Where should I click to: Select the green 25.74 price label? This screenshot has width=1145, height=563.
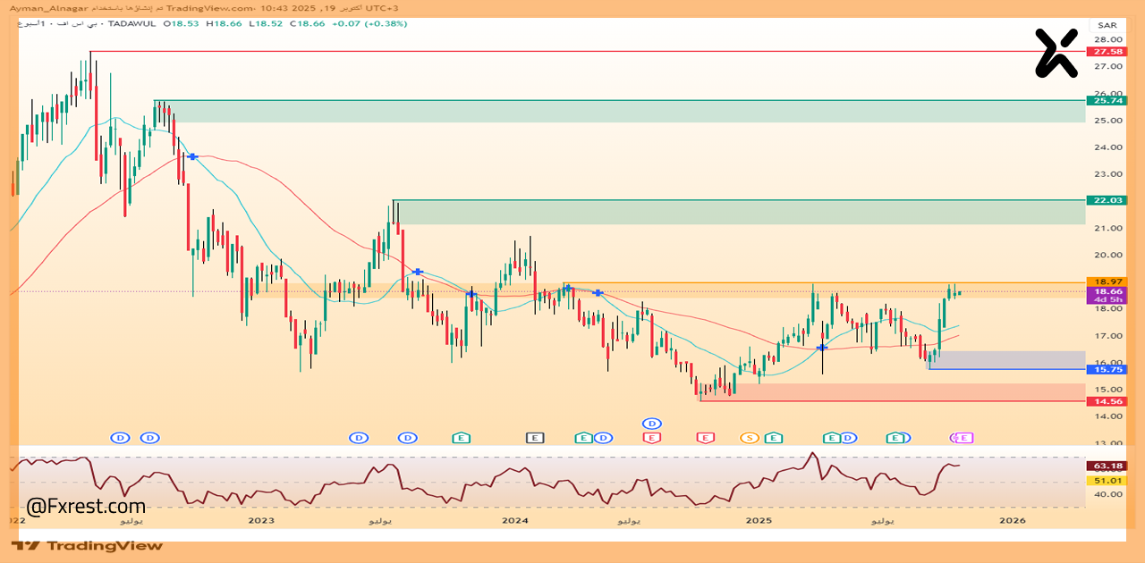[1105, 100]
